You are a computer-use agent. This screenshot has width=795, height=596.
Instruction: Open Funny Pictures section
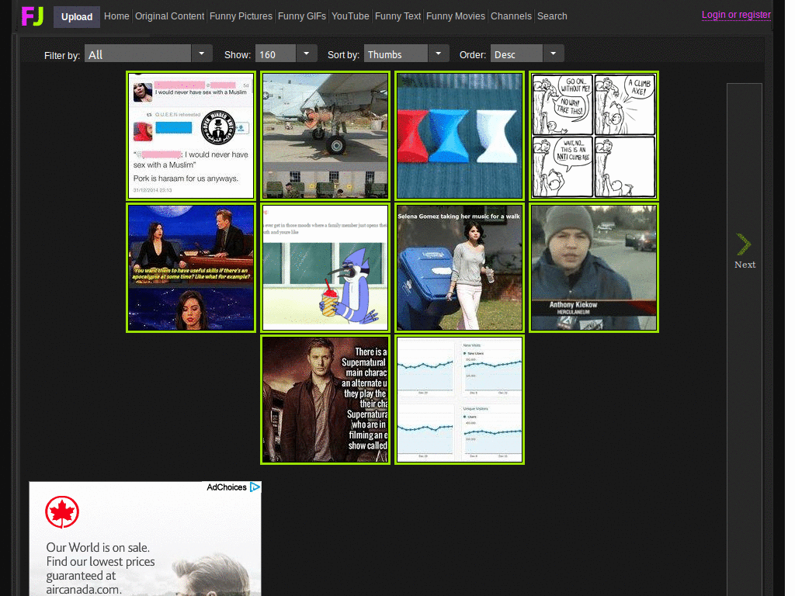(241, 16)
